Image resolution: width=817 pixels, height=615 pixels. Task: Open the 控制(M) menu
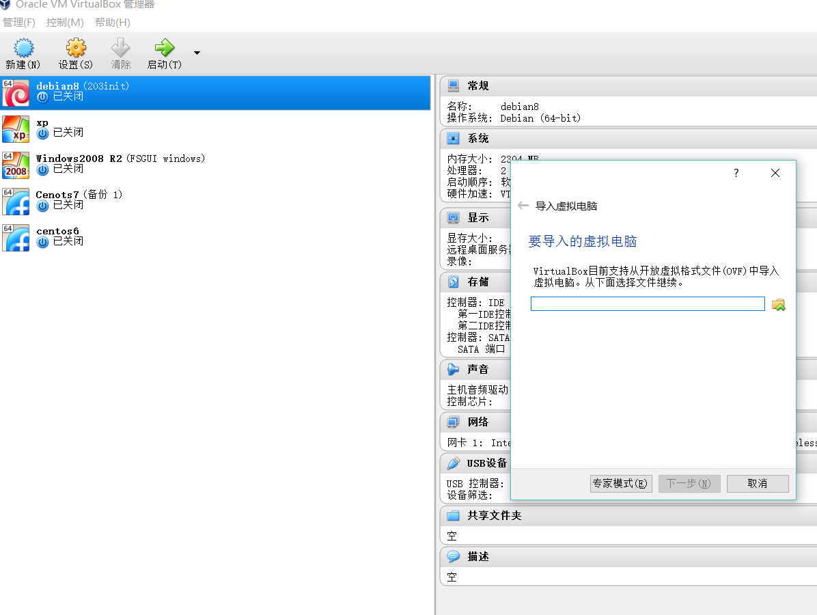pos(65,23)
